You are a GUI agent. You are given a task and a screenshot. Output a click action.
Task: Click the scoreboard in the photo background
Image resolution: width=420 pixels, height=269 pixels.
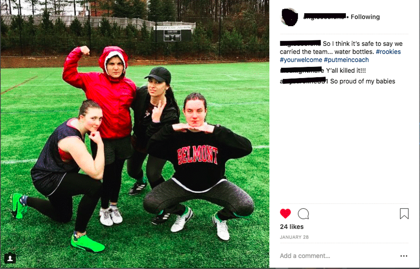(x=172, y=34)
